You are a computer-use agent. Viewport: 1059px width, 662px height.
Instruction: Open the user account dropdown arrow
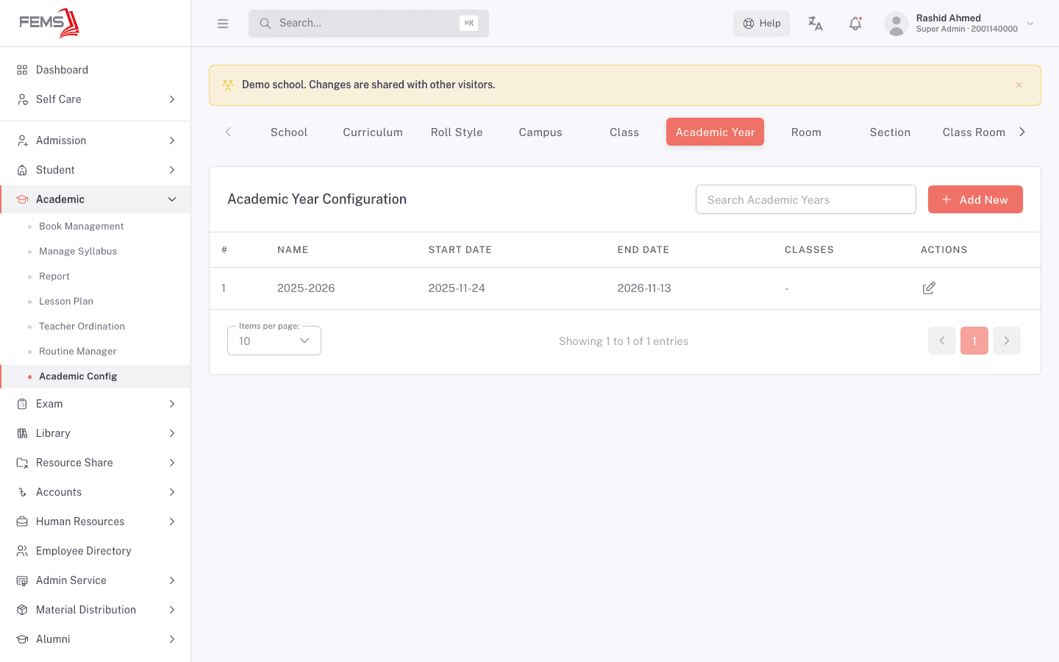pos(1030,24)
